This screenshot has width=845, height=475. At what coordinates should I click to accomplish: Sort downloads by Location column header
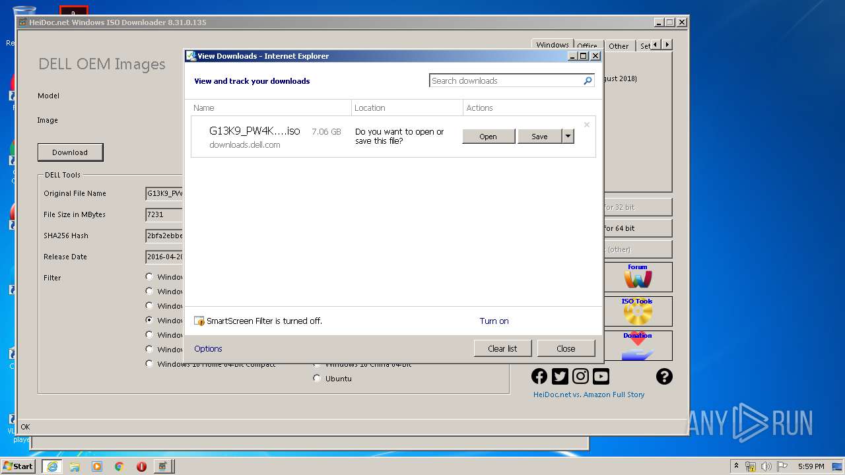pyautogui.click(x=407, y=108)
